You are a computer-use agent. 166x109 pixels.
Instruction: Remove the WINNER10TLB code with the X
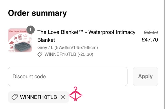pyautogui.click(x=63, y=97)
